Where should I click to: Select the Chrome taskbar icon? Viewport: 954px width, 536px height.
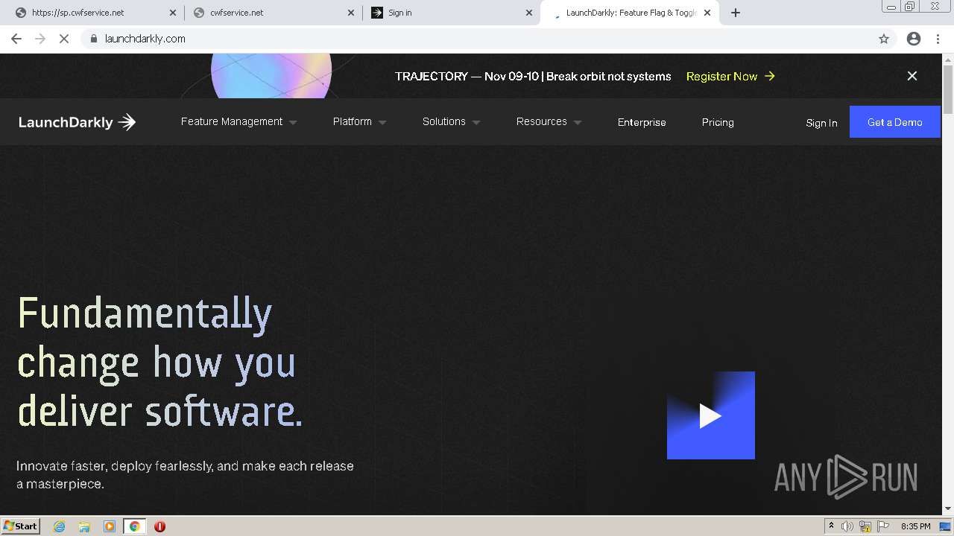(x=135, y=526)
